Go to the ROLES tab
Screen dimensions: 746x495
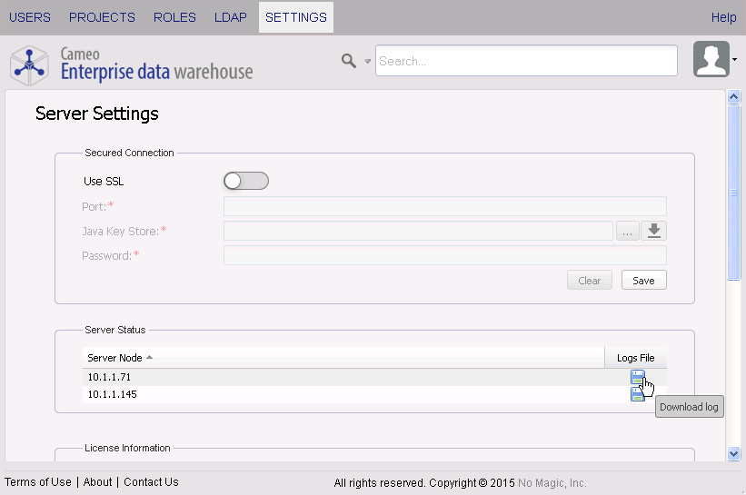pos(174,17)
